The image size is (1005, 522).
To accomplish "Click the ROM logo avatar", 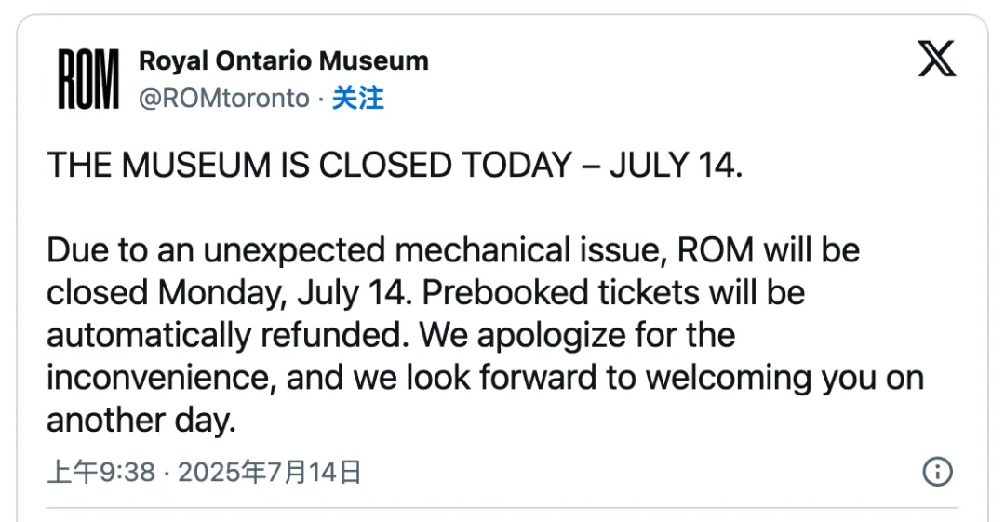I will pyautogui.click(x=89, y=79).
